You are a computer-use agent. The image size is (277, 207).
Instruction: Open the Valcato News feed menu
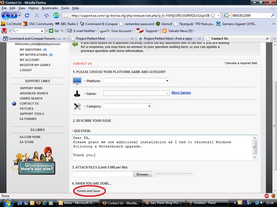[178, 31]
